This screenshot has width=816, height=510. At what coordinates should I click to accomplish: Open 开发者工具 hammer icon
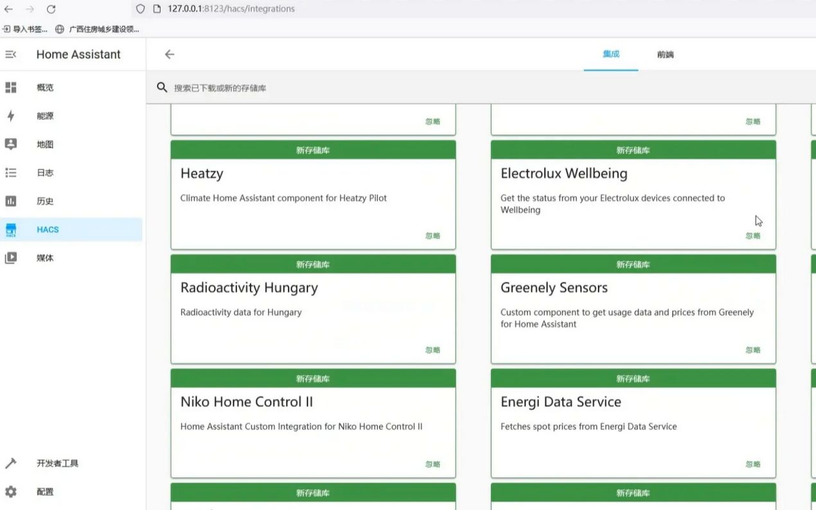[x=11, y=463]
